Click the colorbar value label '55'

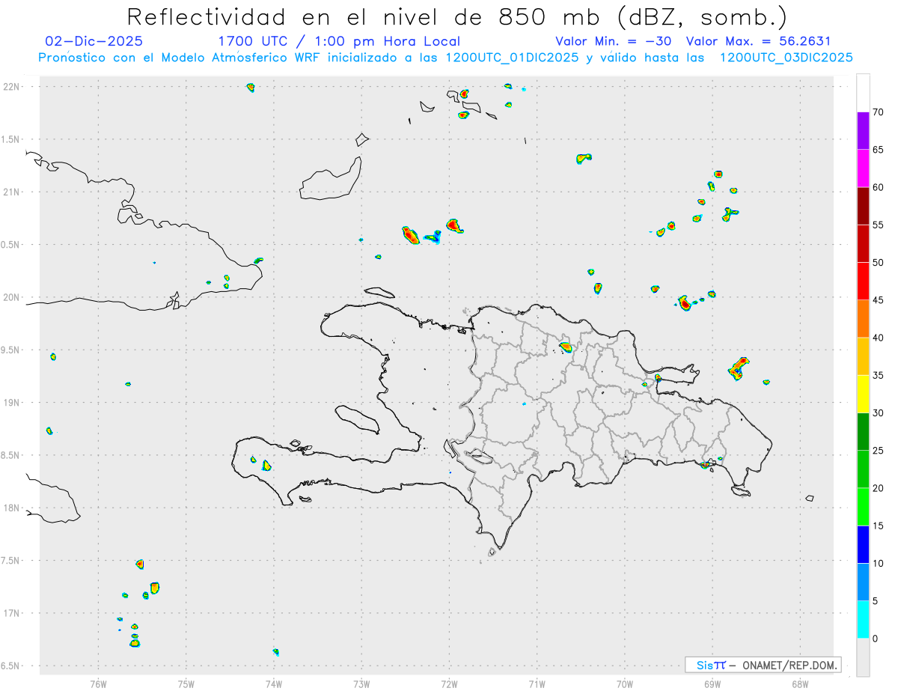click(x=879, y=225)
